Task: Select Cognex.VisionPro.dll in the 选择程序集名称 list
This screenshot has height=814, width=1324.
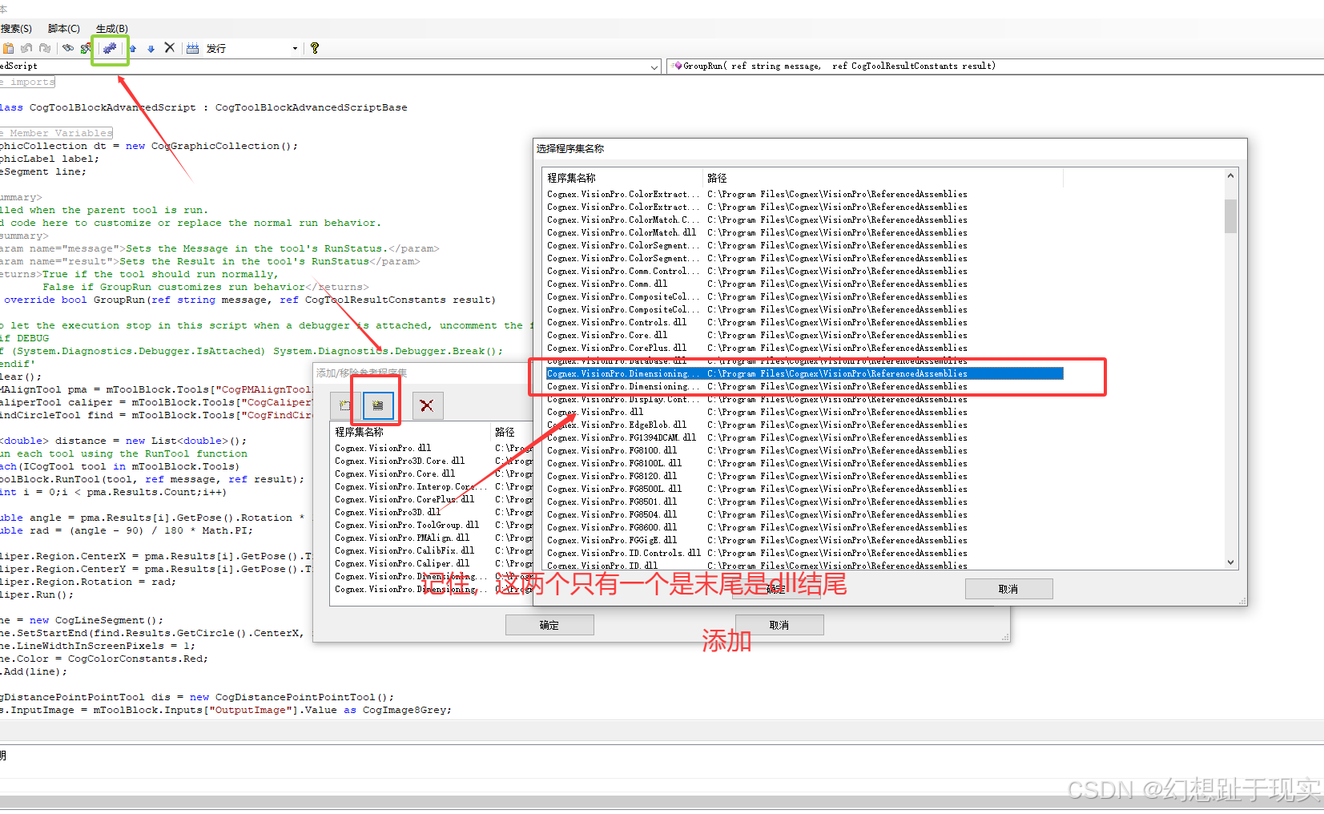Action: click(804, 412)
